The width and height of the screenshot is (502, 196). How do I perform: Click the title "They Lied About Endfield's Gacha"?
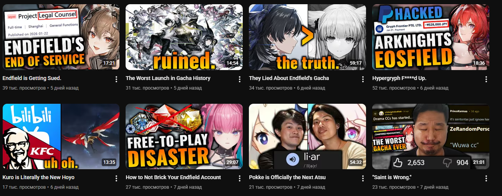[289, 78]
